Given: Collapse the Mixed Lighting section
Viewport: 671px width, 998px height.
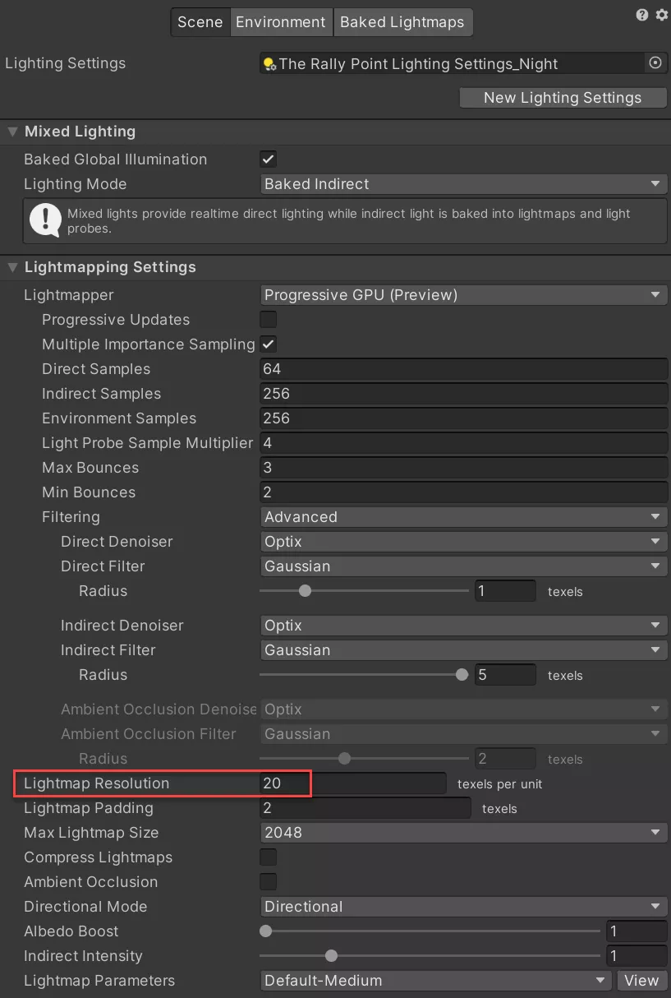Looking at the screenshot, I should (x=13, y=132).
